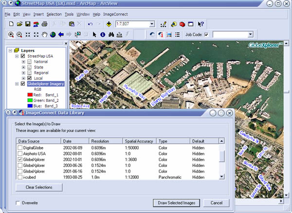The height and width of the screenshot is (213, 292).
Task: Click the Green Band_2 color swatch
Action: [x=30, y=100]
